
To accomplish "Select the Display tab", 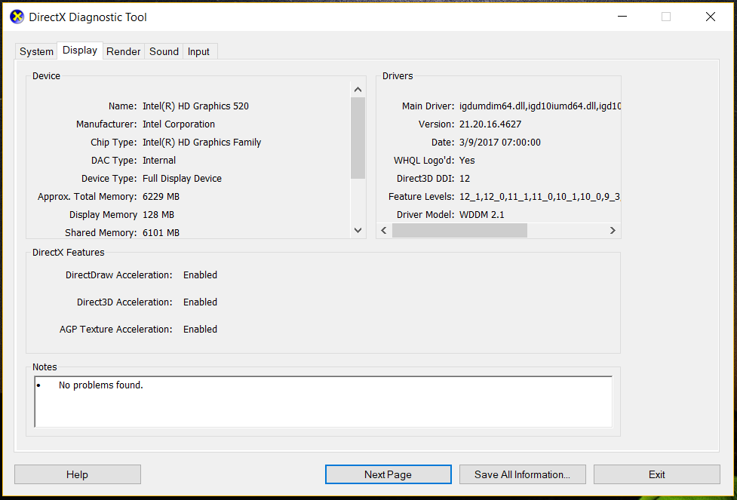I will point(80,51).
